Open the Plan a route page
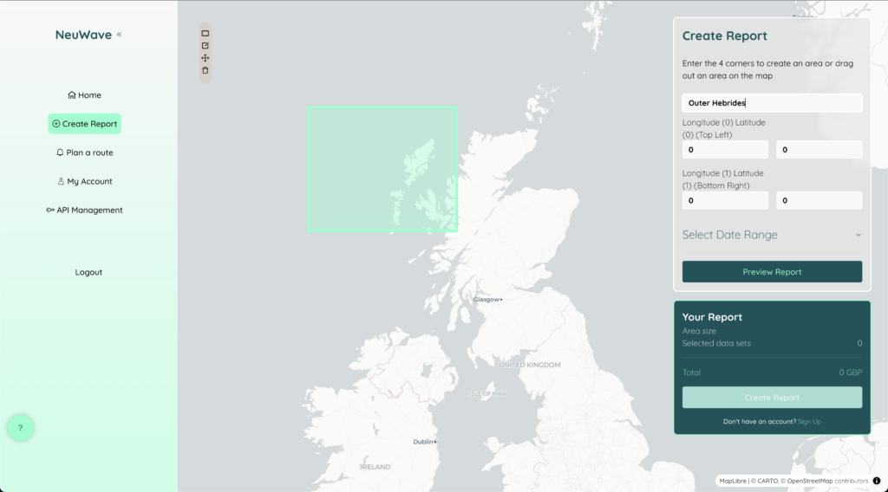The image size is (888, 492). tap(84, 152)
